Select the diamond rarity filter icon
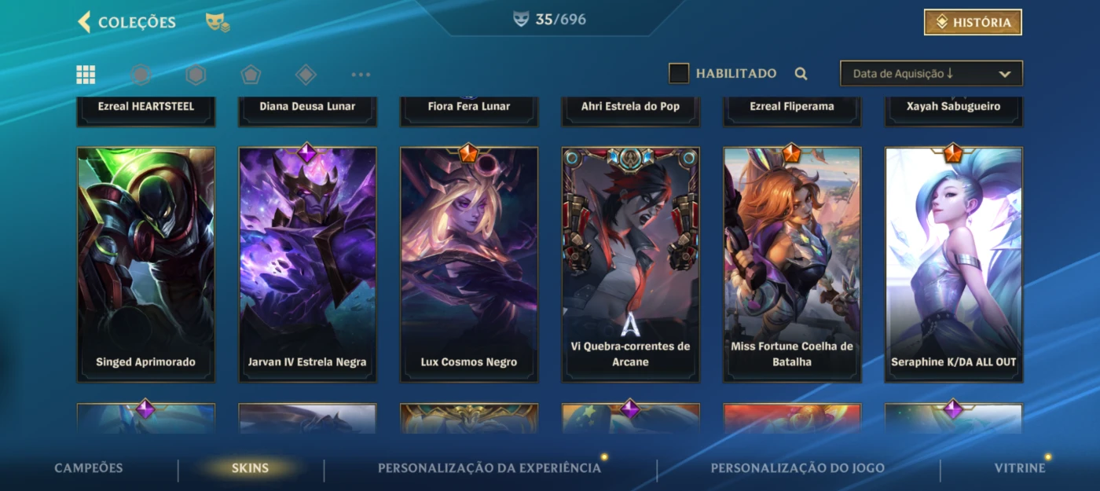The width and height of the screenshot is (1100, 491). coord(306,75)
